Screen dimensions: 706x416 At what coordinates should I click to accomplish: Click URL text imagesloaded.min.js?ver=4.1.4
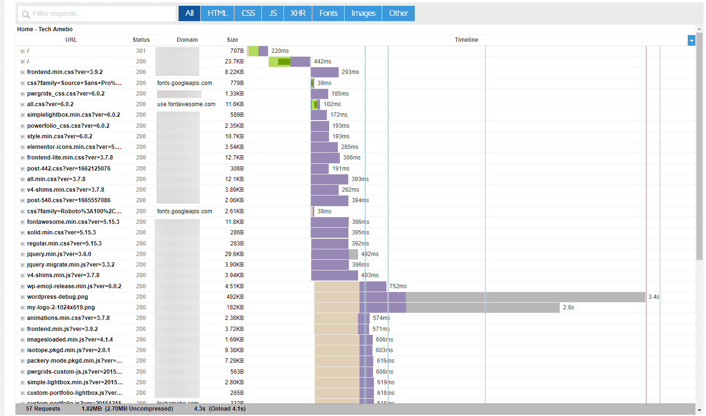pyautogui.click(x=70, y=340)
